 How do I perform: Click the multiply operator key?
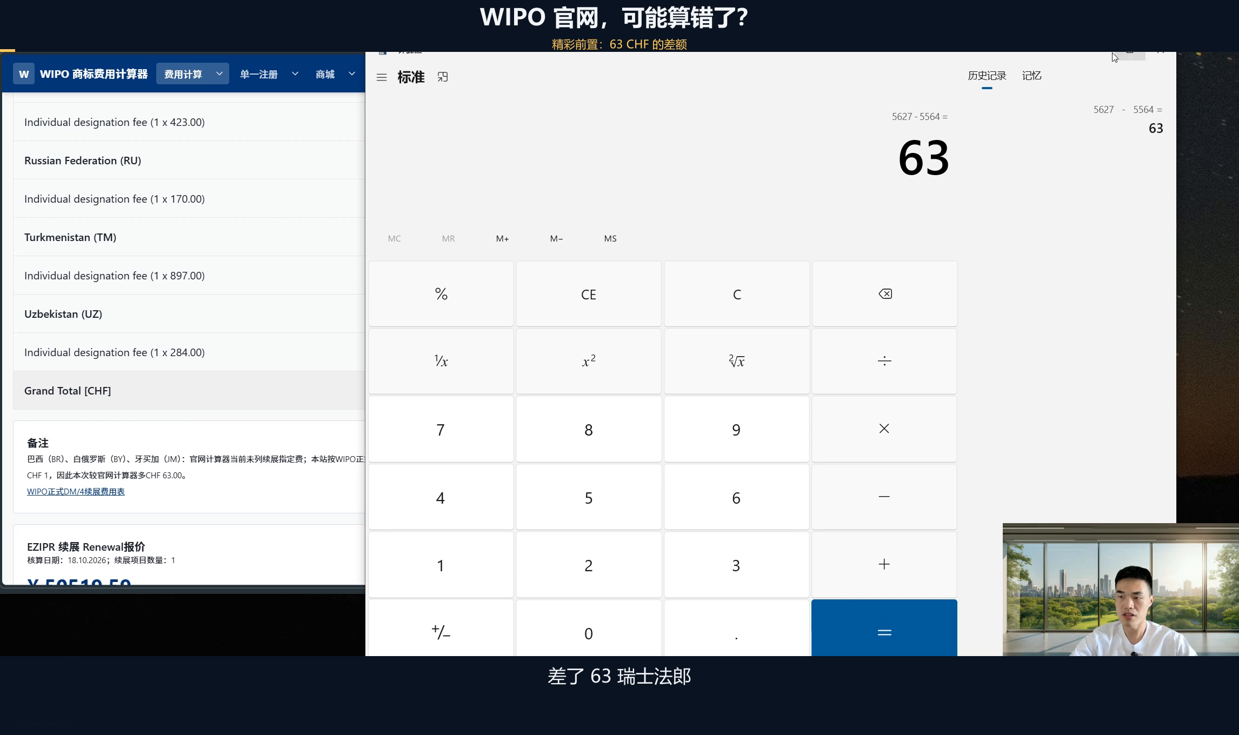(884, 429)
